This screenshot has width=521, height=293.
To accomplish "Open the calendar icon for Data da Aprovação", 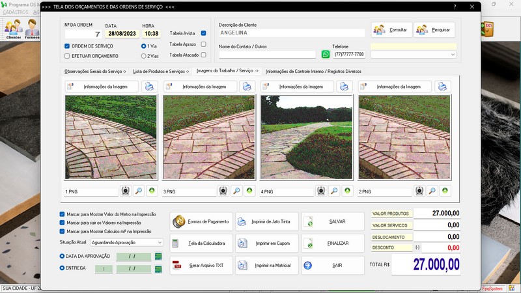I will (158, 257).
